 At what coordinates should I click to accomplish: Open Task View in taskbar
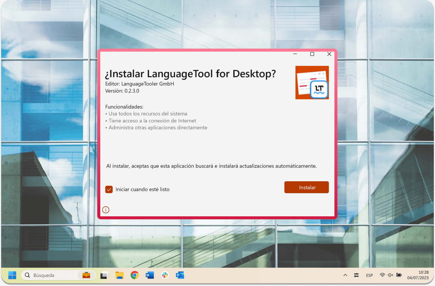(104, 275)
